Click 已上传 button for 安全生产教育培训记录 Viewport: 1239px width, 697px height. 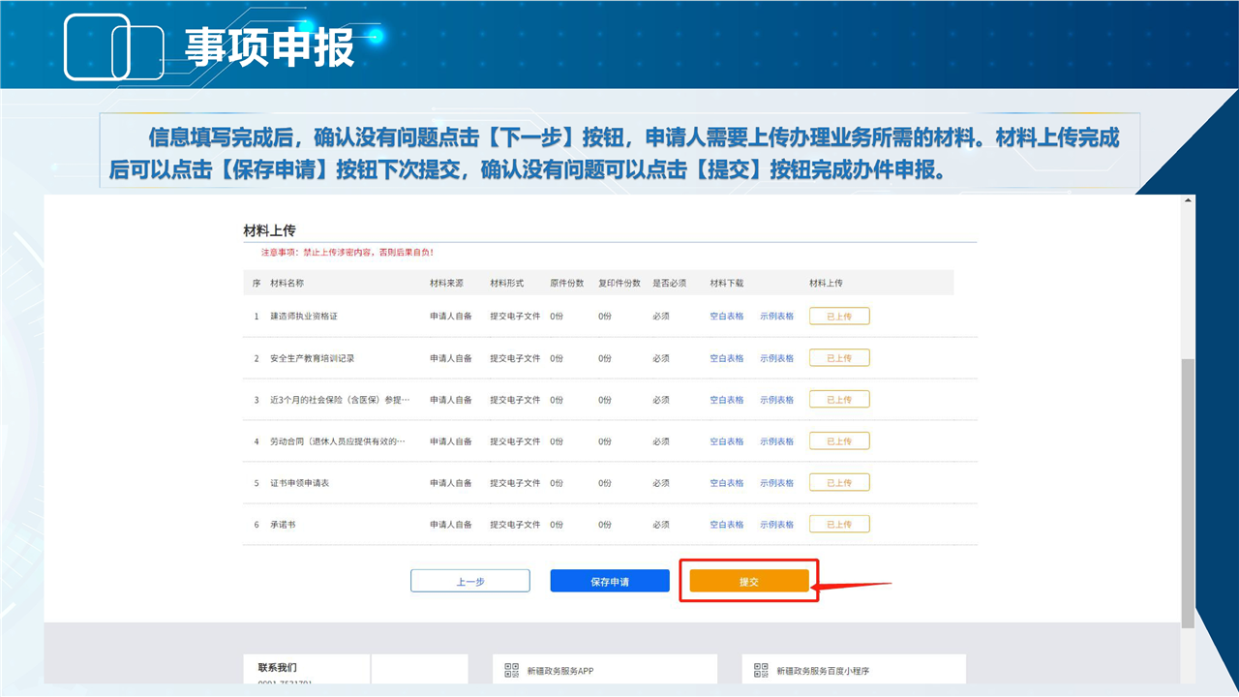[x=838, y=358]
